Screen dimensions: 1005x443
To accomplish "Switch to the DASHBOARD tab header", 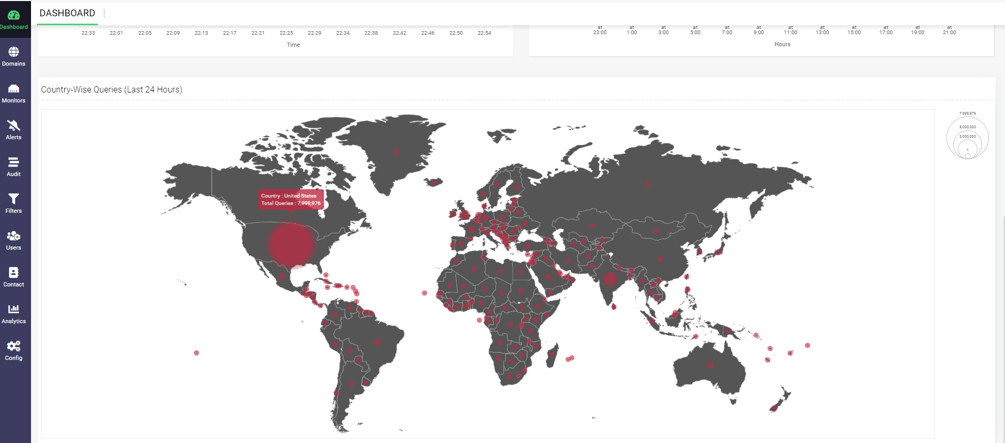I will 67,13.
